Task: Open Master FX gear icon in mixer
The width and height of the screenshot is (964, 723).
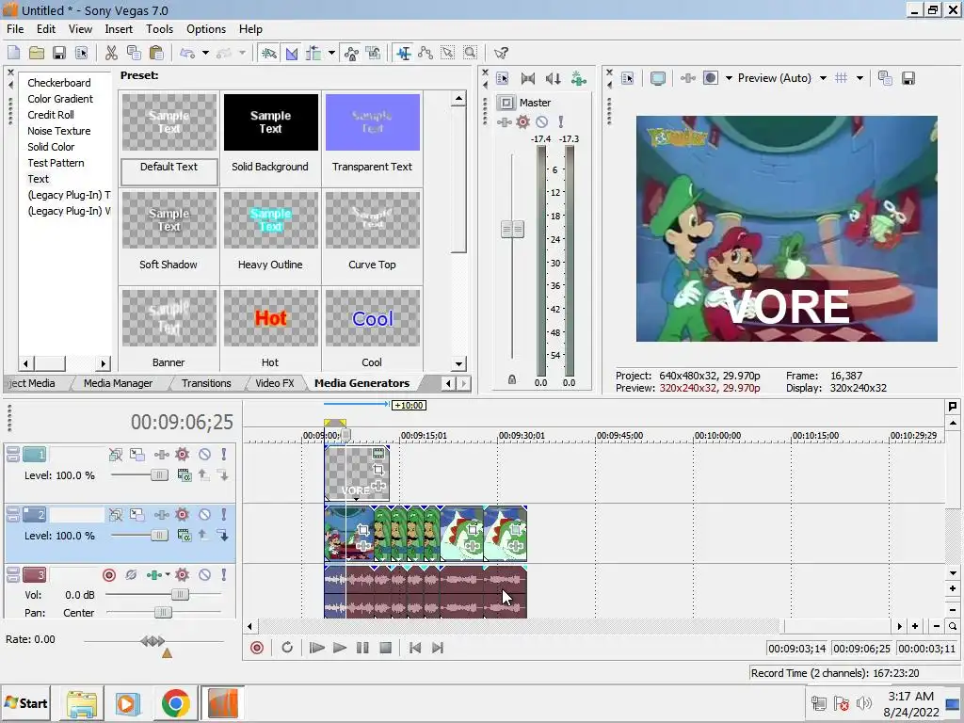Action: click(x=522, y=121)
